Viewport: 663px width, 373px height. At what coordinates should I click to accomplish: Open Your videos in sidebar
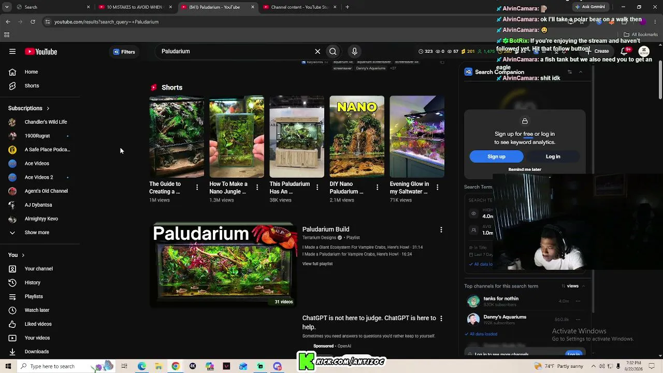(x=40, y=338)
